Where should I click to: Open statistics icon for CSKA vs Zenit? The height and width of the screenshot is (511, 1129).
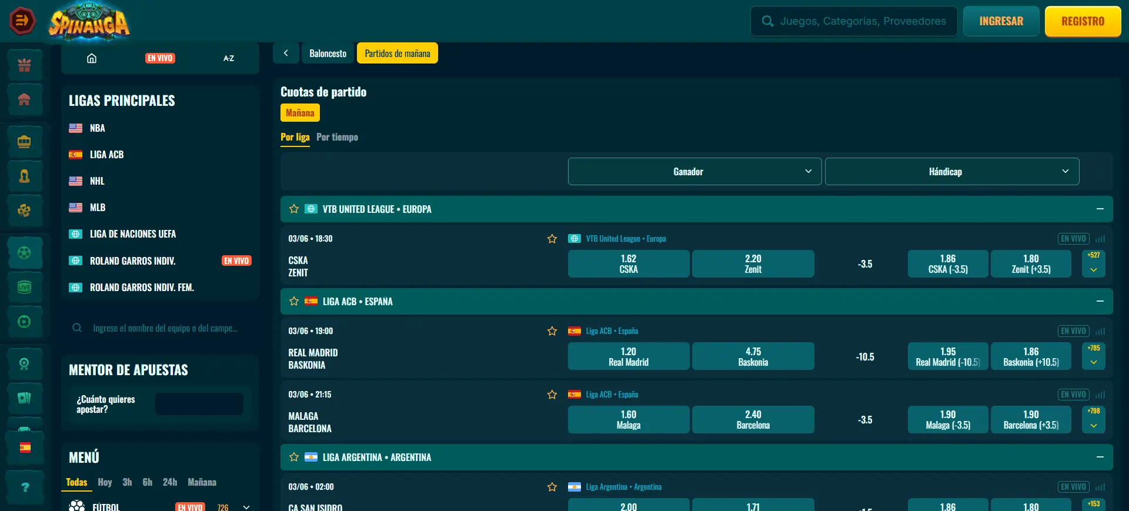pyautogui.click(x=1100, y=239)
